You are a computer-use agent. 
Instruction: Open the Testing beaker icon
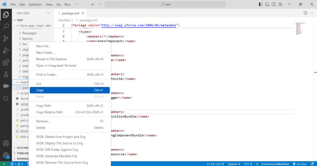6,74
